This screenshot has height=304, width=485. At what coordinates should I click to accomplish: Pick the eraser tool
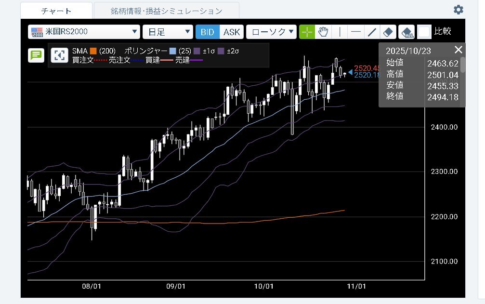[388, 32]
